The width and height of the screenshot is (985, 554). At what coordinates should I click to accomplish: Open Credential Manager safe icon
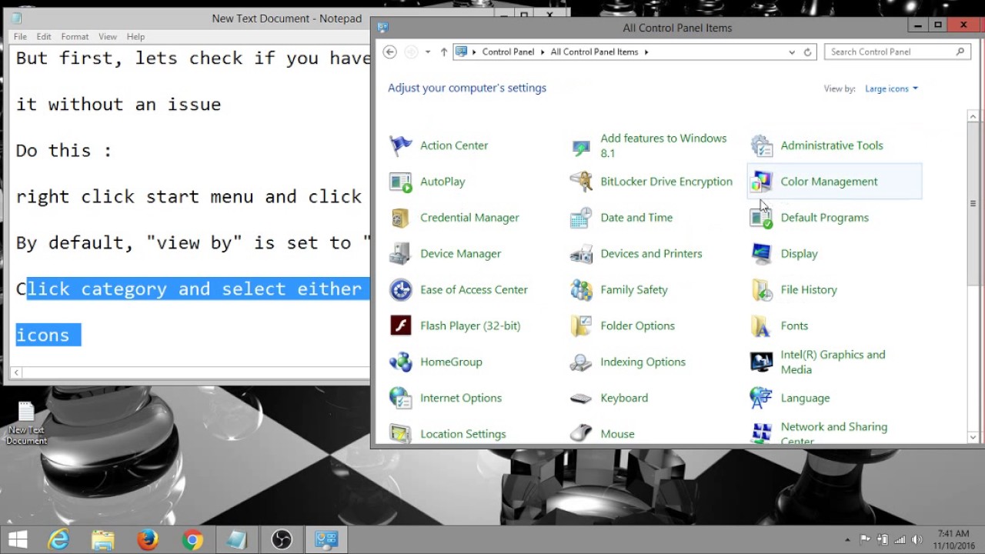point(401,218)
